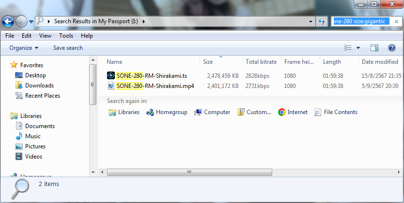Click the navigation pane vertical scrollbar thumb

pyautogui.click(x=93, y=85)
